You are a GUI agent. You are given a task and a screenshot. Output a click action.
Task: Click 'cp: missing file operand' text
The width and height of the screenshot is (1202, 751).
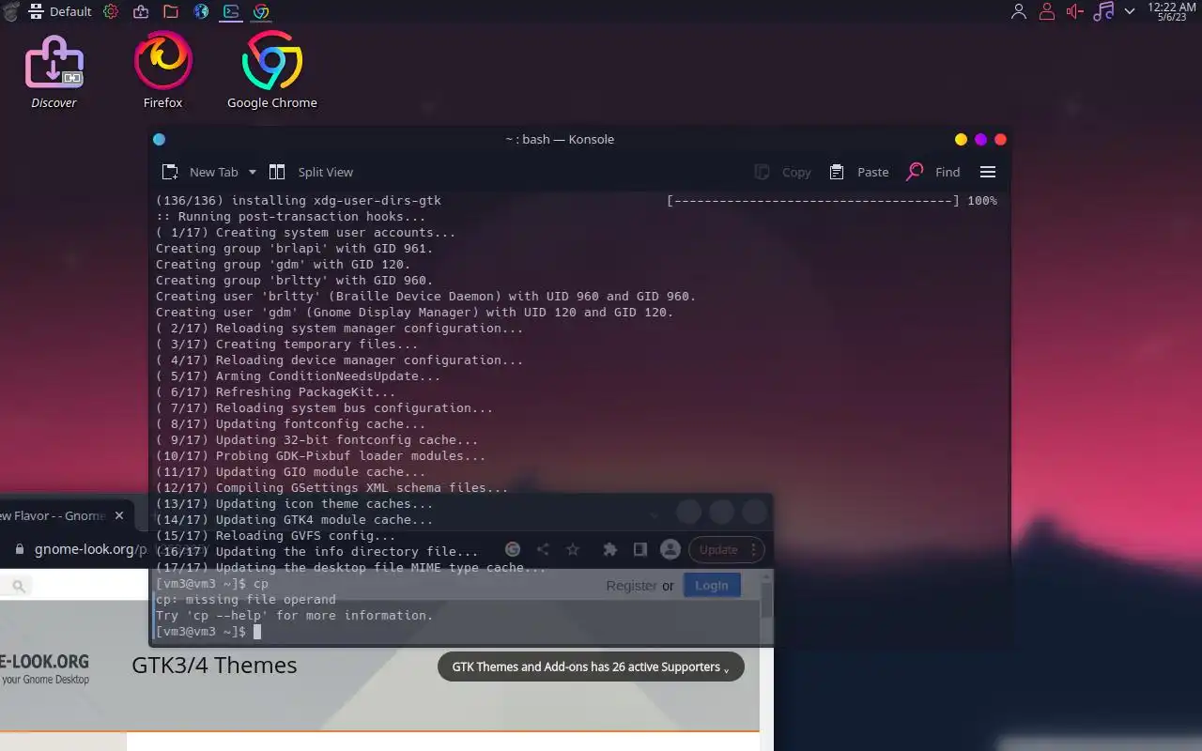(x=246, y=599)
